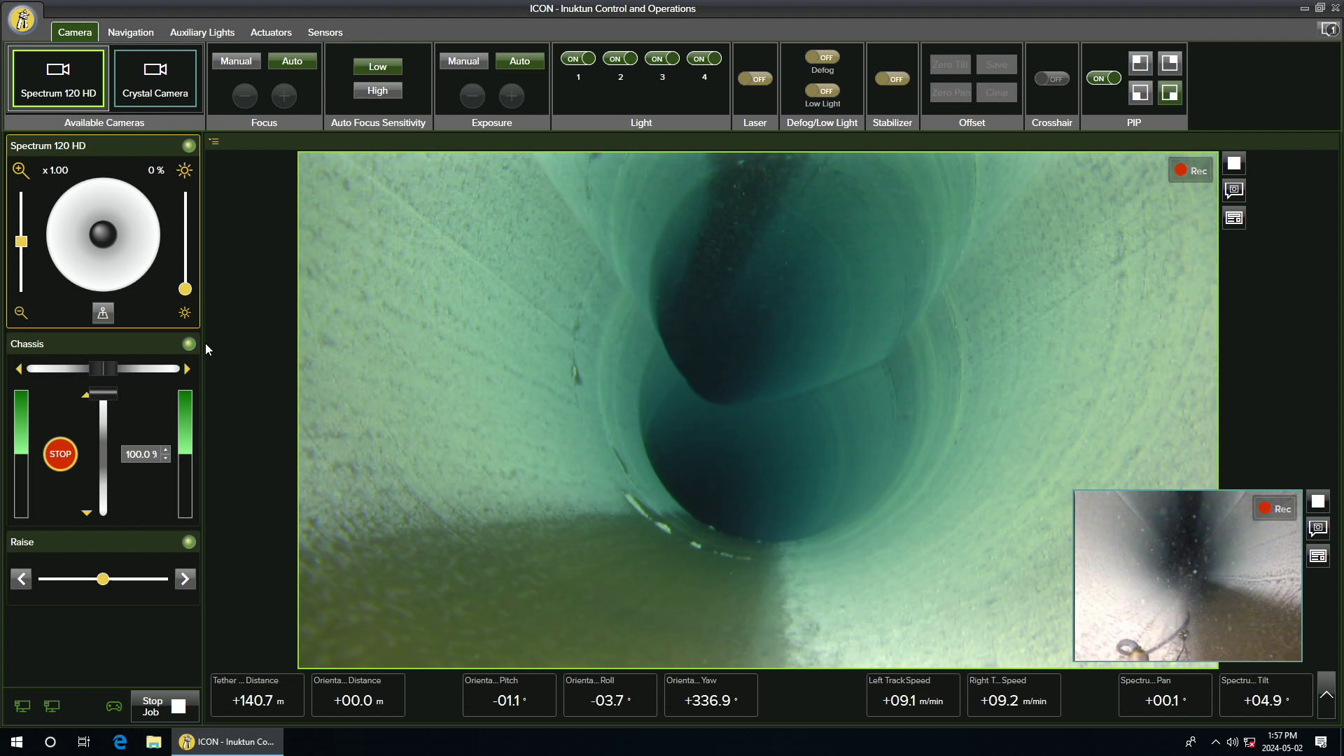
Task: Set PIP to top-right position
Action: [1170, 63]
